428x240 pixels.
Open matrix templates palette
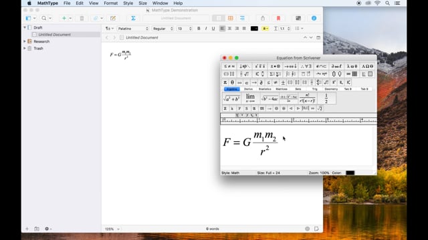click(x=352, y=74)
